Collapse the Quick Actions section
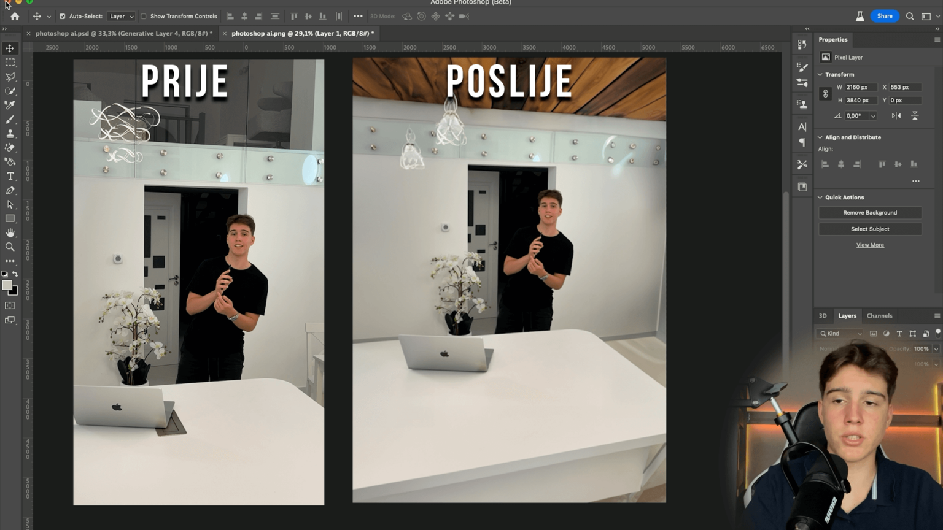Screen dimensions: 943x530 (820, 198)
